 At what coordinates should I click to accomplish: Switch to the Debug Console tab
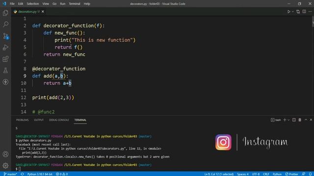pyautogui.click(x=59, y=120)
